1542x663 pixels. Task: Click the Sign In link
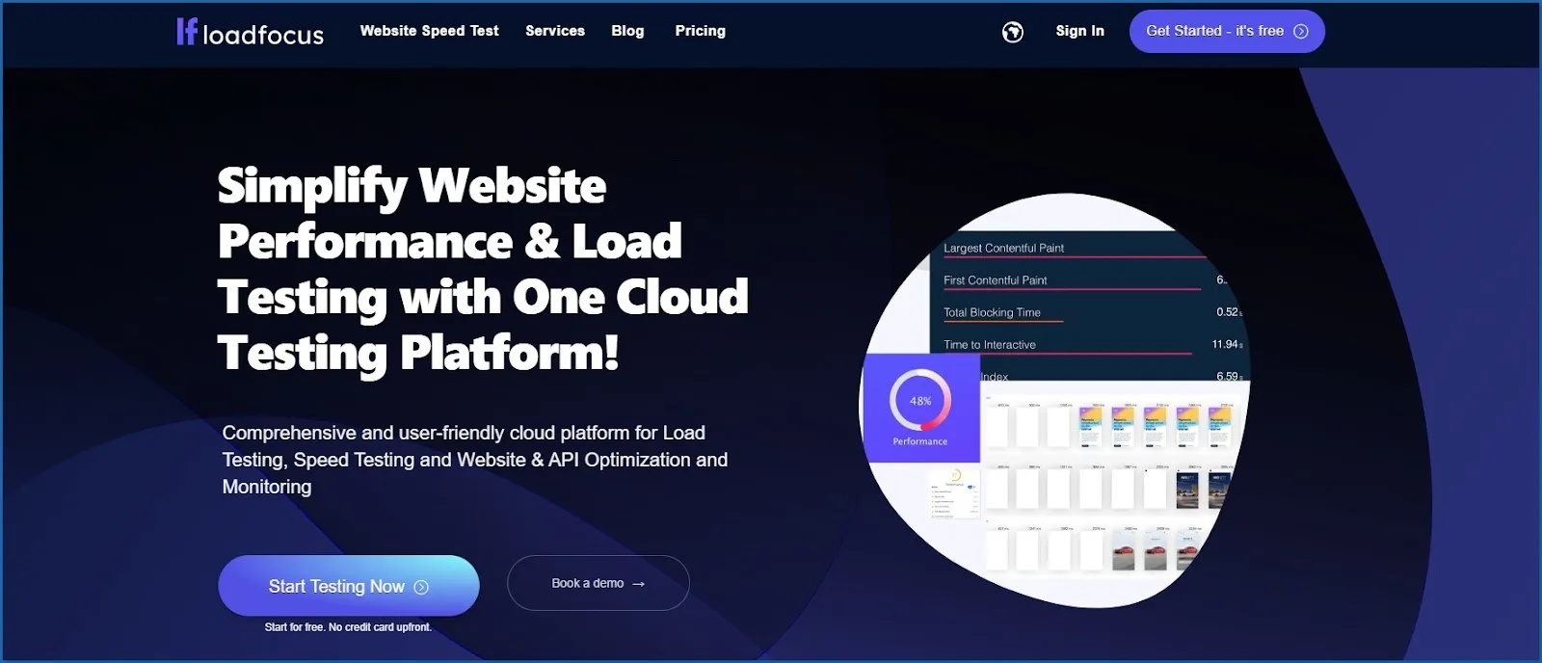coord(1079,31)
